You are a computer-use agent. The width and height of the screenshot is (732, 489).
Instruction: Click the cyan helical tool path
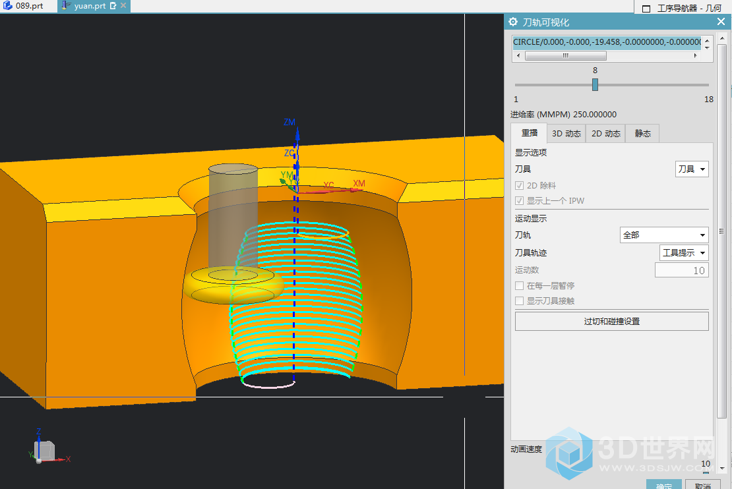[296, 303]
